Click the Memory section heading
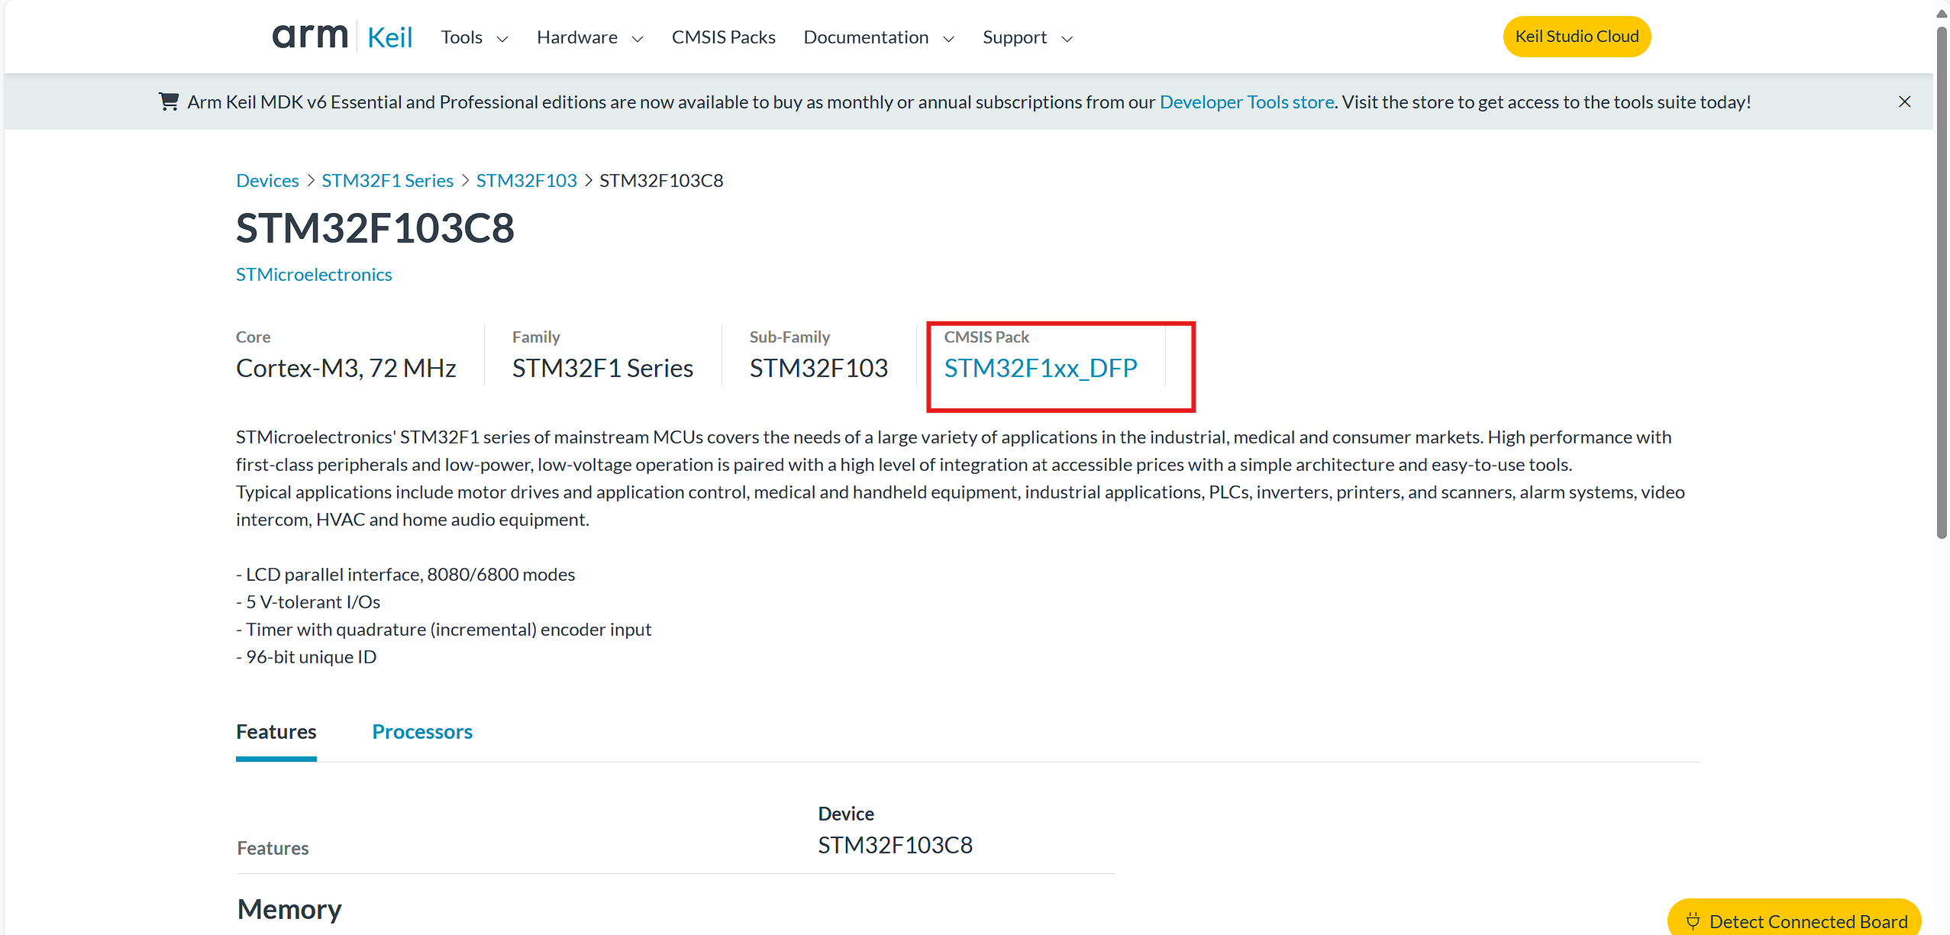The width and height of the screenshot is (1950, 935). (289, 909)
